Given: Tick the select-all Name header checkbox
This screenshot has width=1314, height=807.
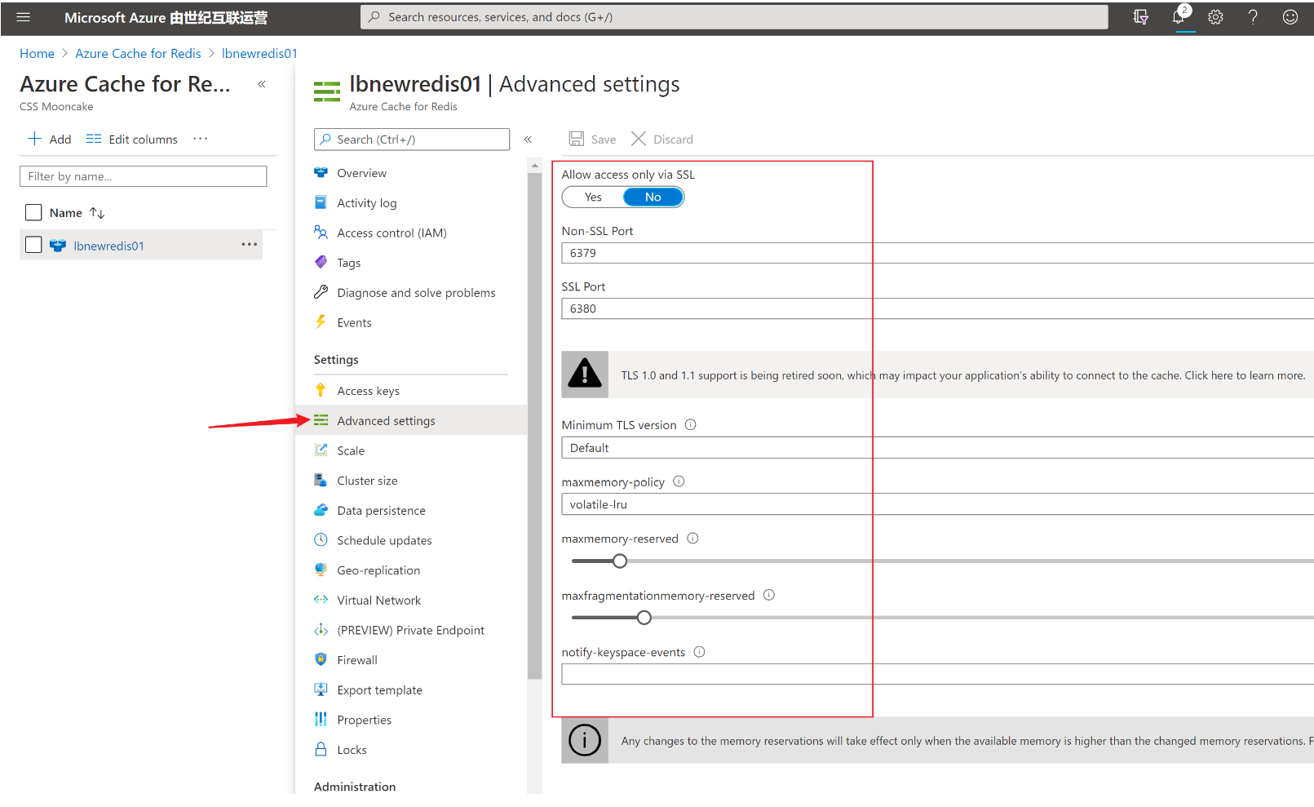Looking at the screenshot, I should (33, 212).
